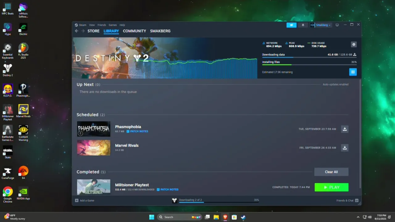This screenshot has width=395, height=222.
Task: Open the SMAKBERG profile tab
Action: [160, 31]
